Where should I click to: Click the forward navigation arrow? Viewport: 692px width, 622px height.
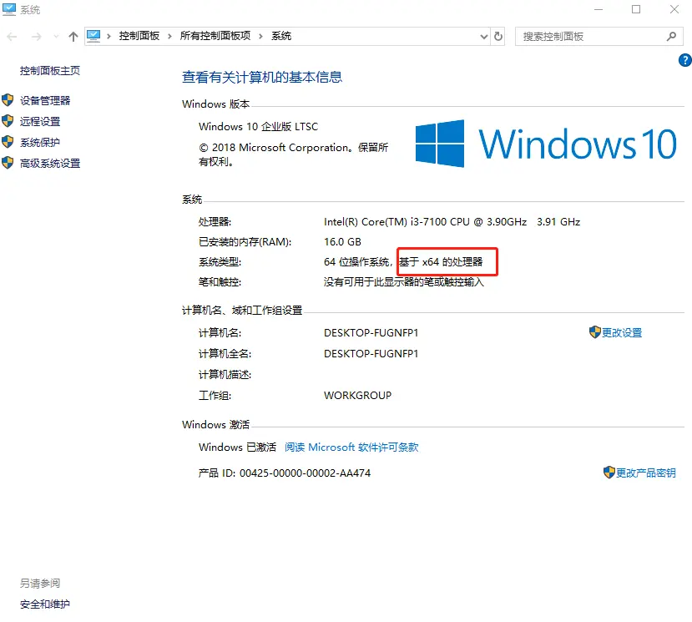[x=36, y=37]
